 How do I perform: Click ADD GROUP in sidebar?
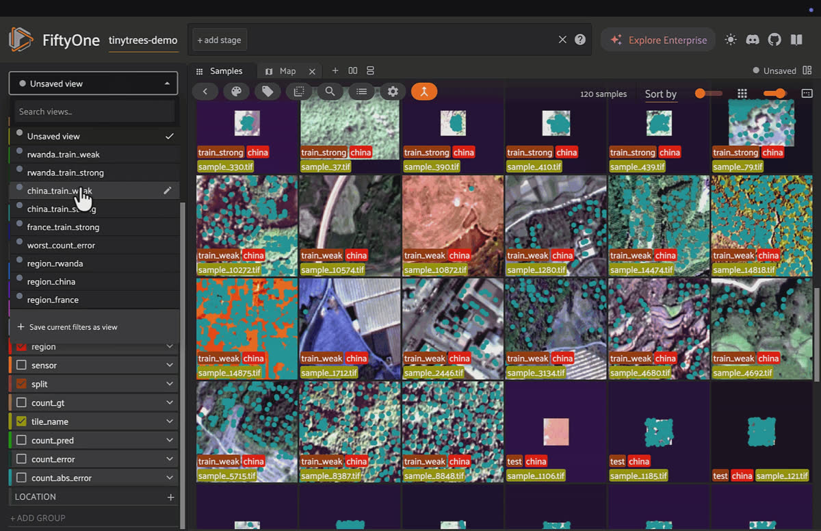pyautogui.click(x=38, y=518)
